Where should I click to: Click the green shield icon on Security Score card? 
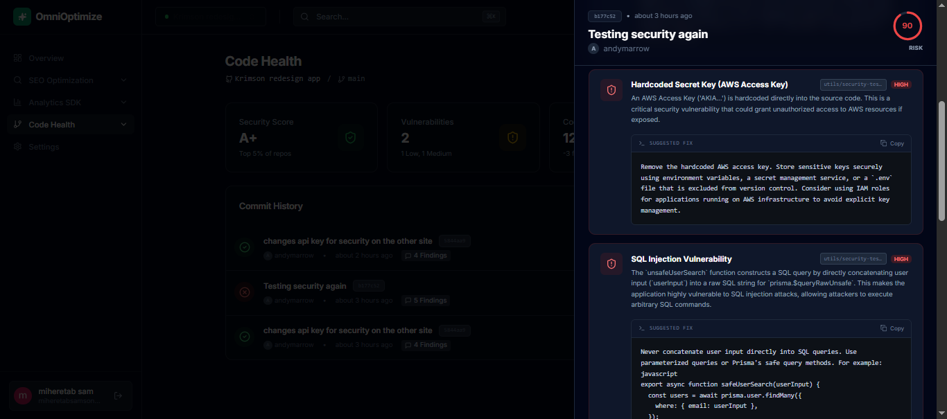coord(350,138)
